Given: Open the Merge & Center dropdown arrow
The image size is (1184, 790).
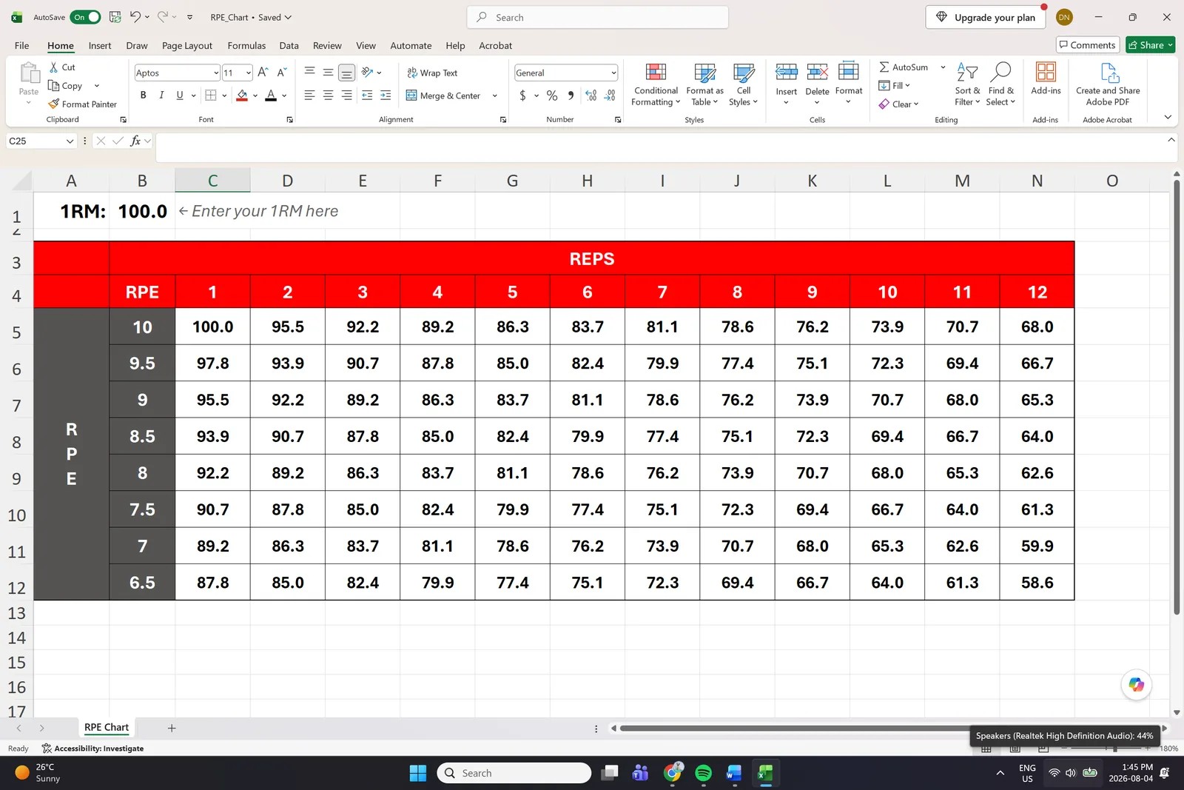Looking at the screenshot, I should [x=494, y=96].
